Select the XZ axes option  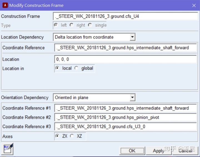pyautogui.click(x=72, y=136)
